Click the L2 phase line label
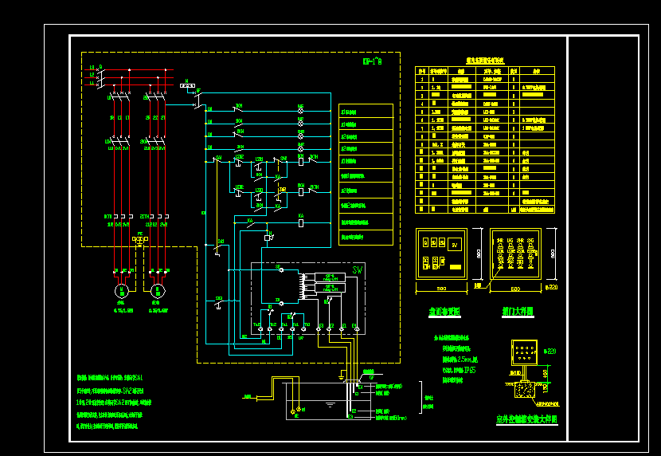This screenshot has width=661, height=456. pyautogui.click(x=92, y=75)
